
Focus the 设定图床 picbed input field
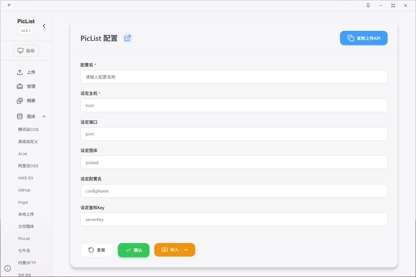coord(234,162)
